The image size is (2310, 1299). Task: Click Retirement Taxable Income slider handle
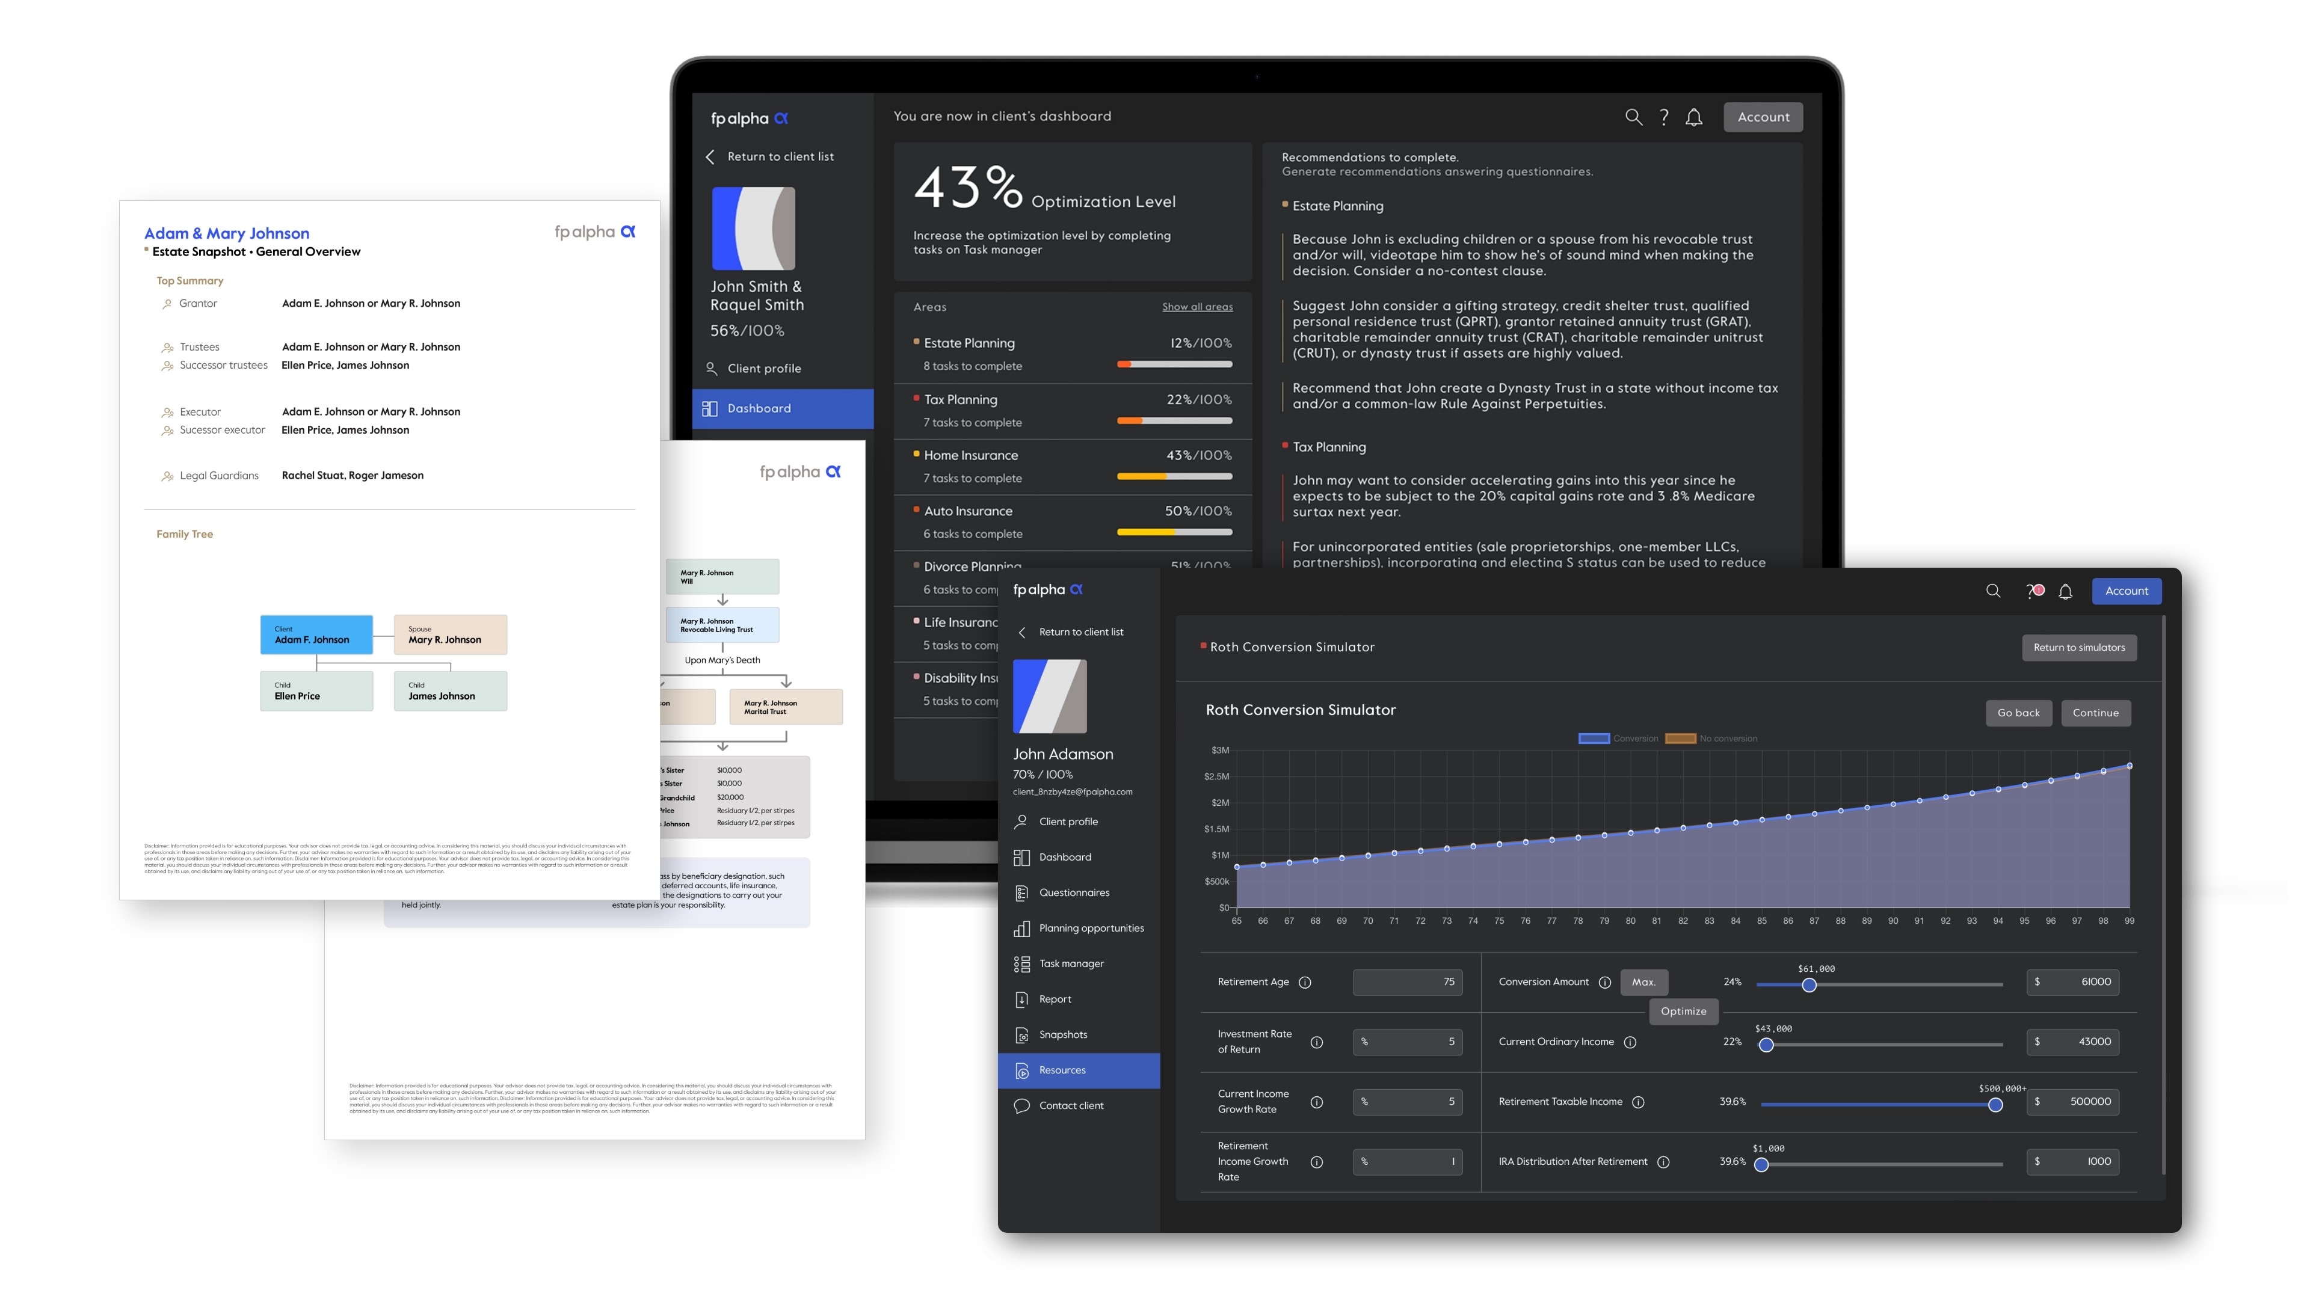(x=1994, y=1105)
